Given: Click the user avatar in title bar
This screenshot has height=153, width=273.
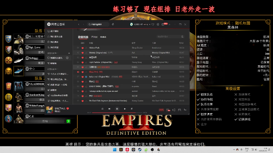Looking at the screenshot, I should point(131,24).
